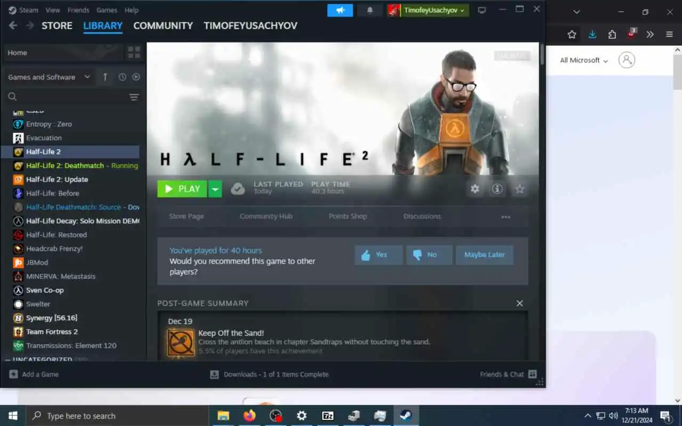
Task: Open Steam announcements megaphone button
Action: (340, 10)
